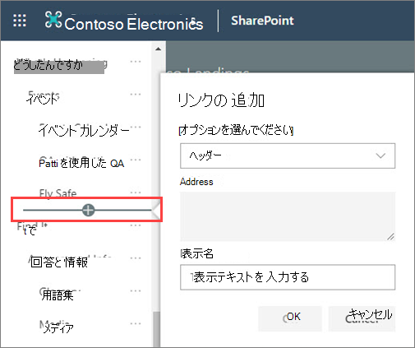The width and height of the screenshot is (415, 348).
Task: Open ellipsis menu beside Find It
Action: click(x=136, y=225)
